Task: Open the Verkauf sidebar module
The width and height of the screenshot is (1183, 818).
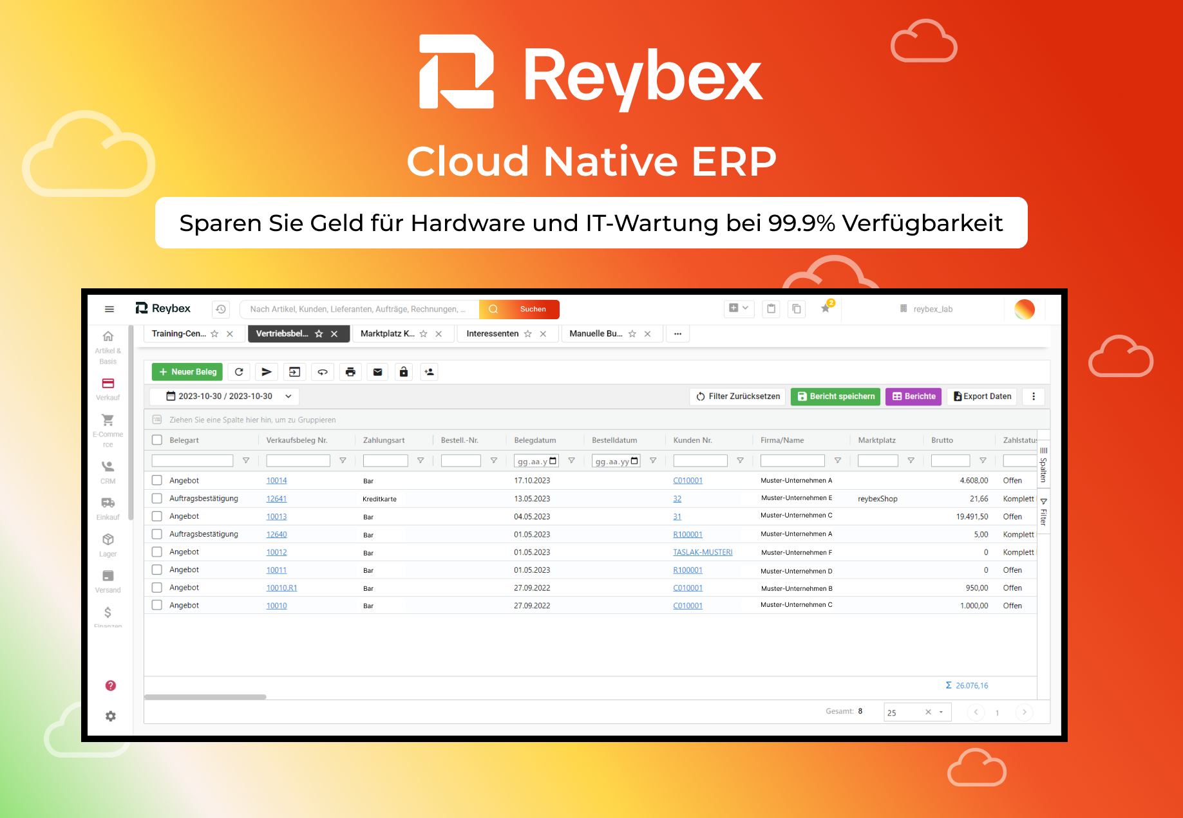Action: (x=108, y=389)
